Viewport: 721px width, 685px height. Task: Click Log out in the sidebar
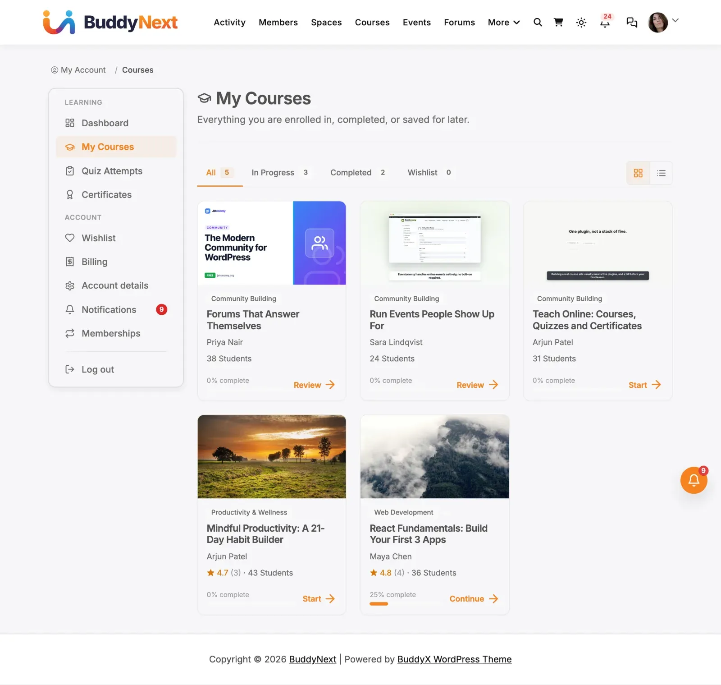pos(116,369)
